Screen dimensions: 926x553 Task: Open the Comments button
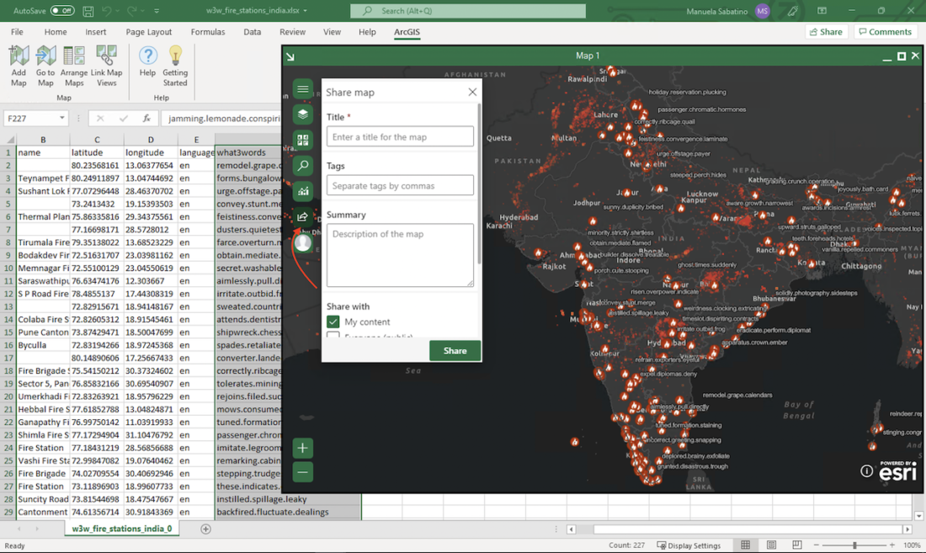[886, 32]
